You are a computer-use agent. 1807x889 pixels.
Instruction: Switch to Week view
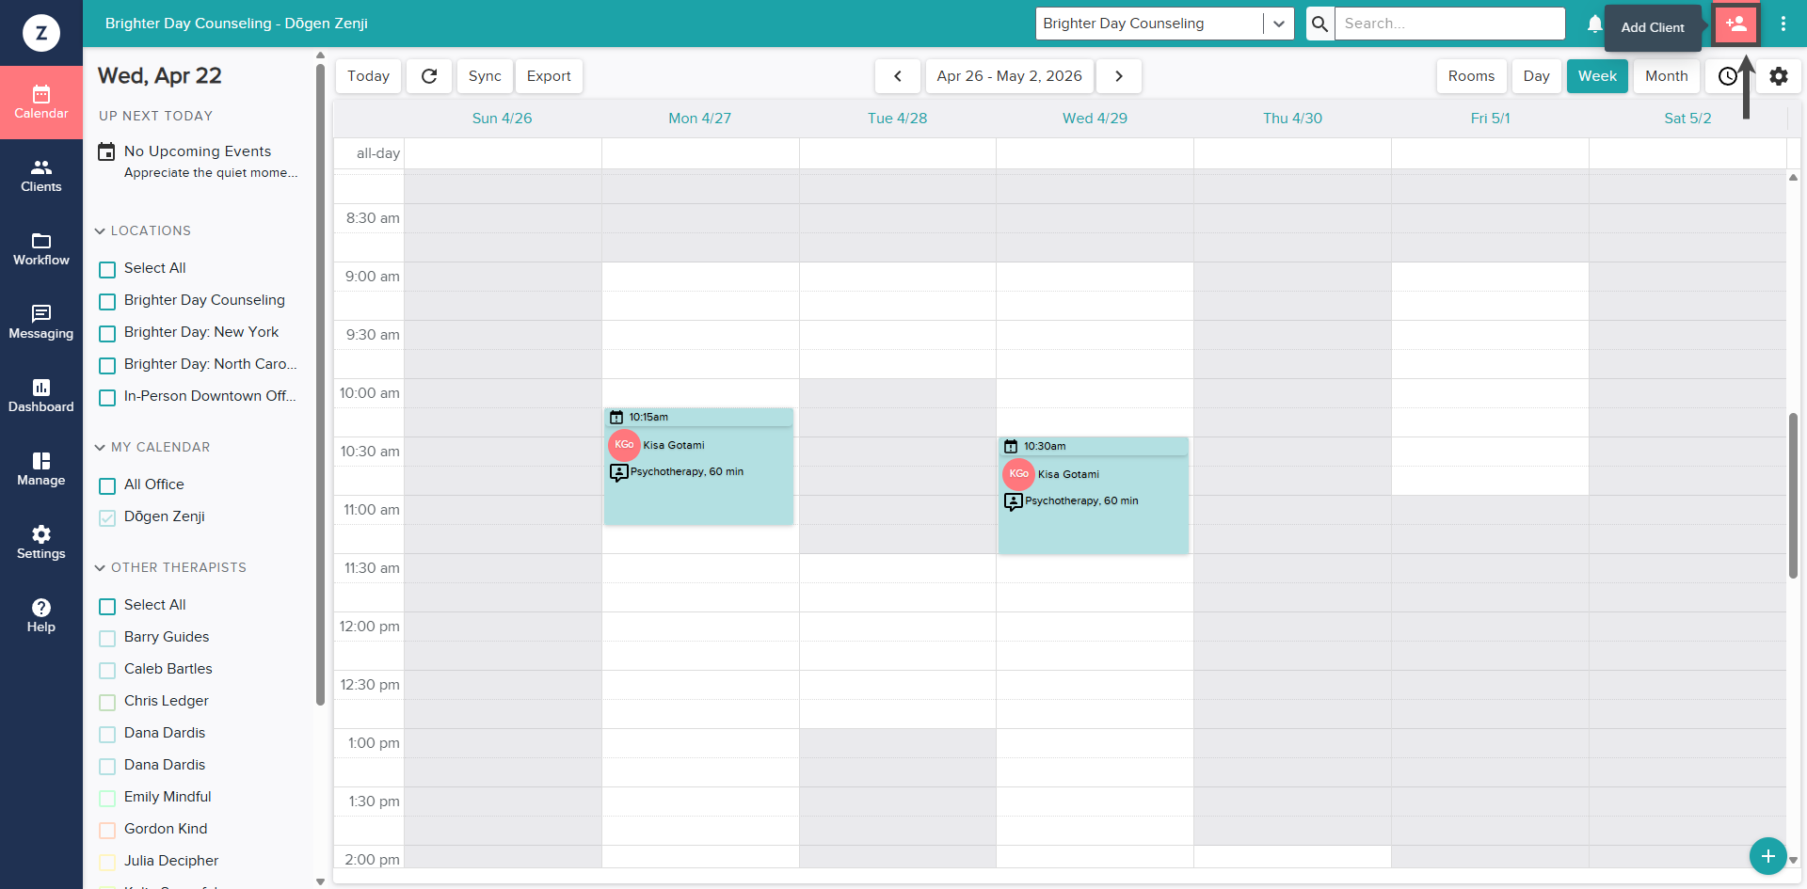pyautogui.click(x=1597, y=76)
